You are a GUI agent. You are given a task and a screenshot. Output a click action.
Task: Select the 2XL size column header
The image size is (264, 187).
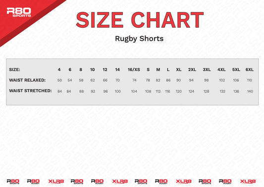point(192,69)
